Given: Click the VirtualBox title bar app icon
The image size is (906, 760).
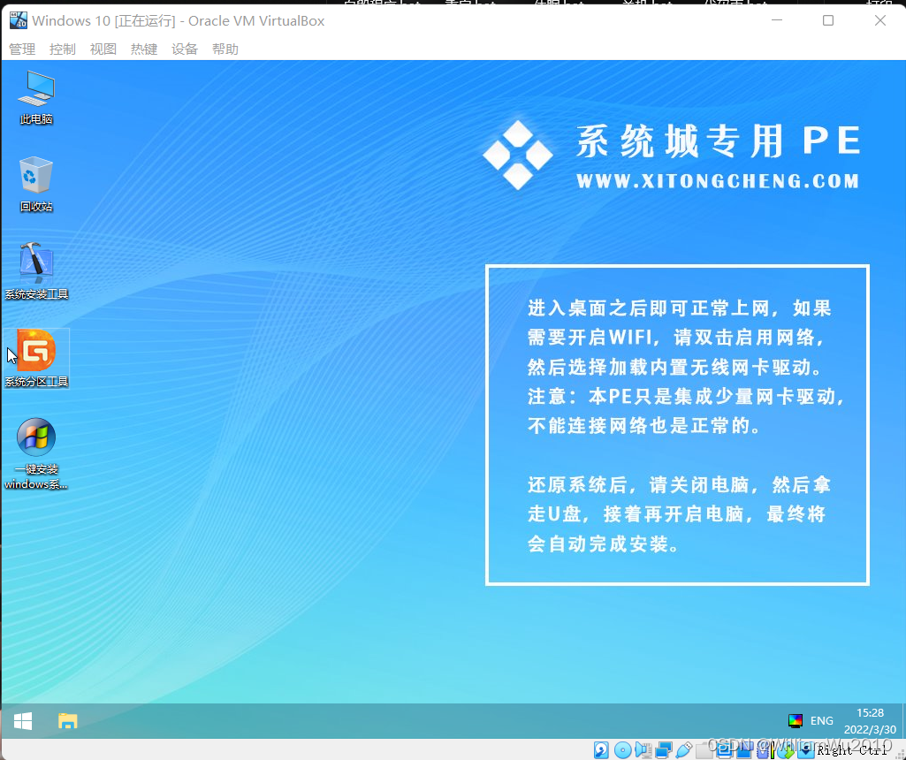Looking at the screenshot, I should [x=18, y=20].
